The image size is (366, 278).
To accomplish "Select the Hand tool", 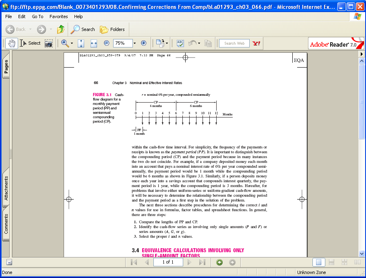I will (x=11, y=43).
